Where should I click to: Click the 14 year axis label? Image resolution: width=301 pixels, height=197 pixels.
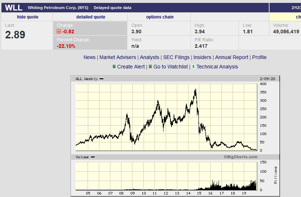coord(188,193)
